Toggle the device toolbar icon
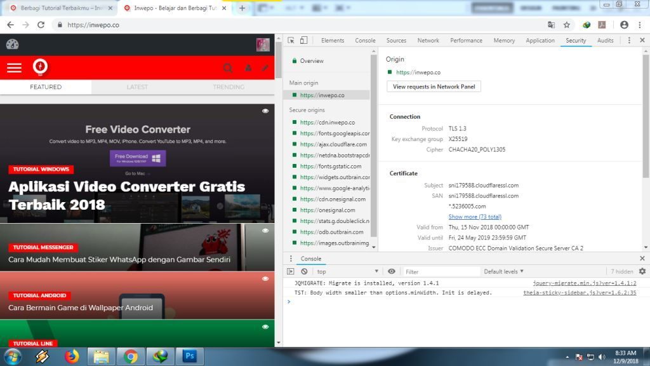Viewport: 650px width, 366px height. click(x=304, y=40)
